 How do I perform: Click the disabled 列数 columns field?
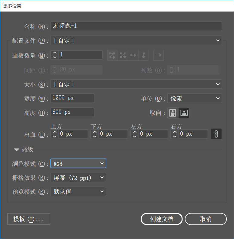tap(197, 70)
